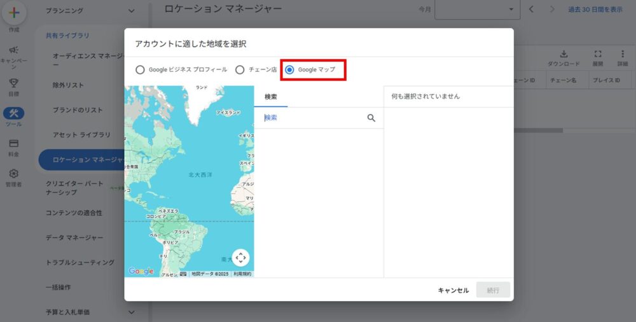This screenshot has width=636, height=322.
Task: Open the Admin gear icon
Action: [x=13, y=173]
